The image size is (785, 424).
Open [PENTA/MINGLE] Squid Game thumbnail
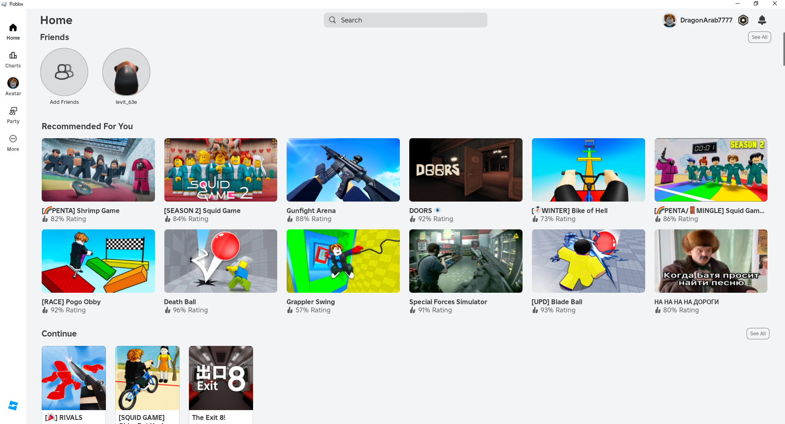point(711,170)
